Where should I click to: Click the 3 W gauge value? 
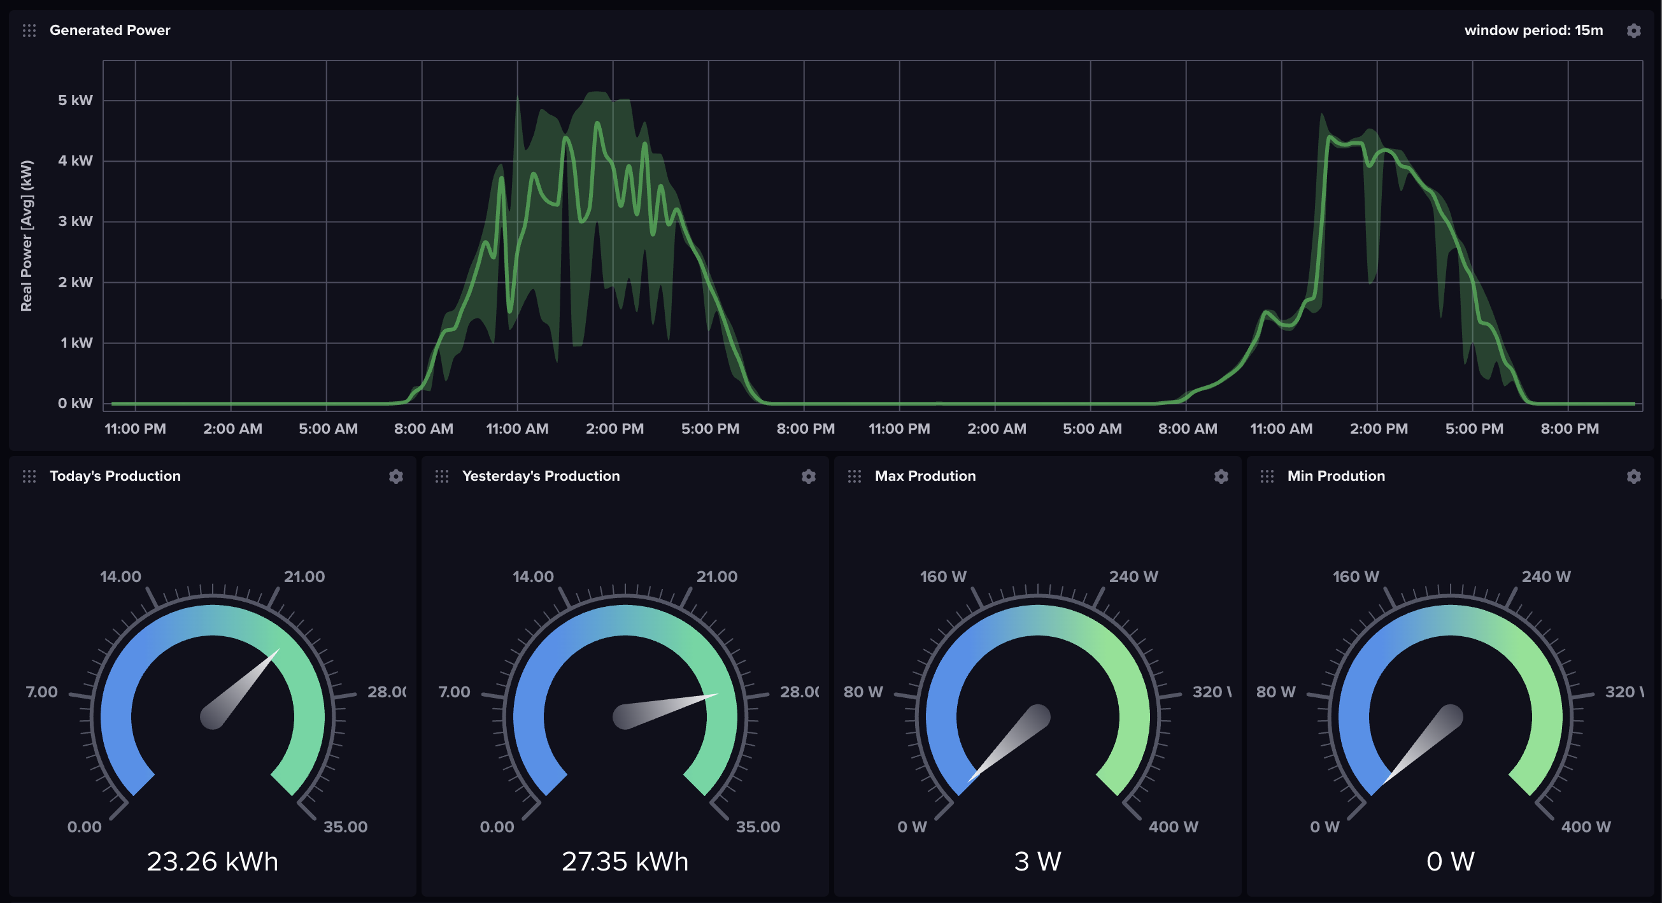[1037, 862]
